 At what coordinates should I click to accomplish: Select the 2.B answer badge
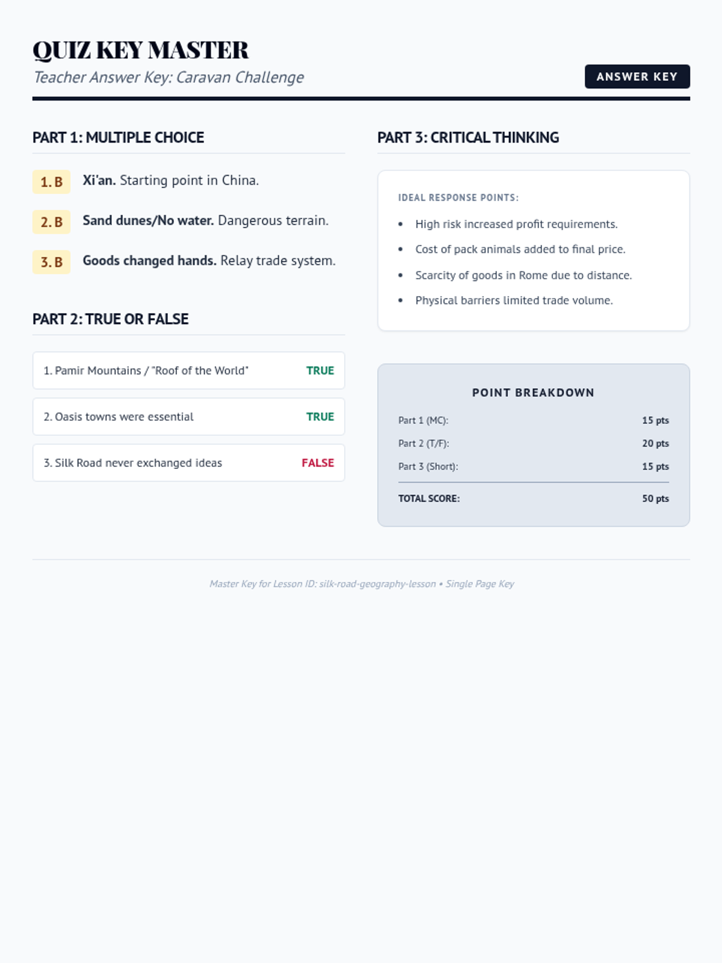[x=51, y=222]
